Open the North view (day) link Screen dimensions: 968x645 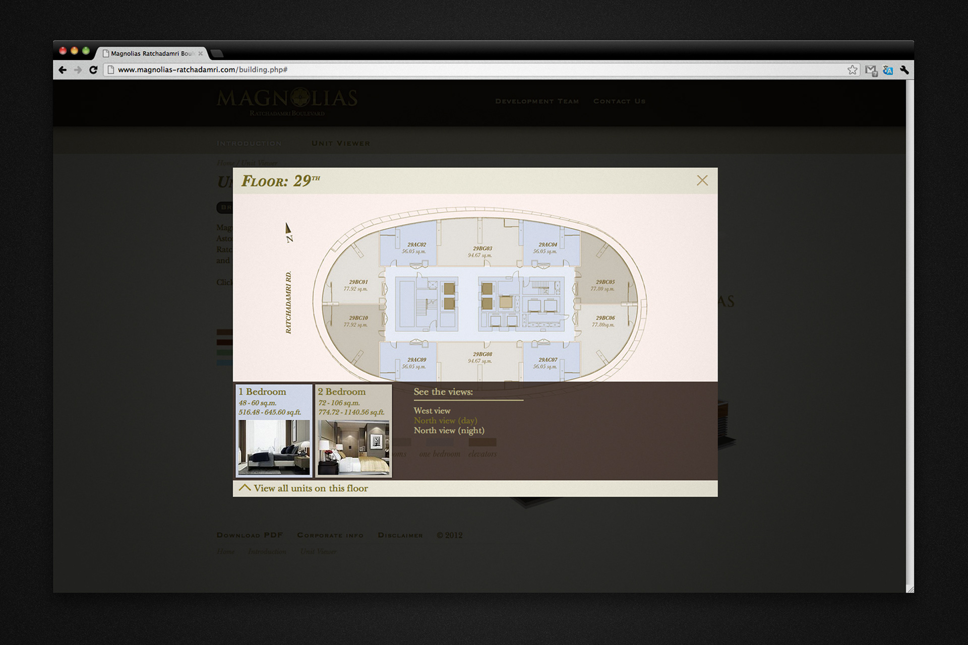point(445,420)
